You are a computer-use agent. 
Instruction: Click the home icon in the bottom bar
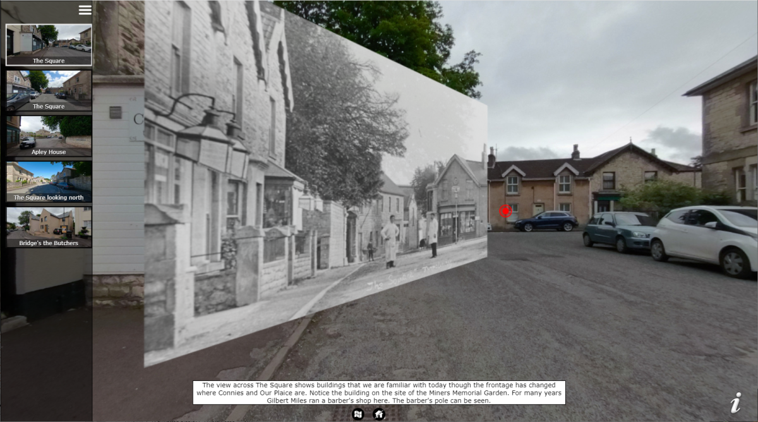(379, 414)
